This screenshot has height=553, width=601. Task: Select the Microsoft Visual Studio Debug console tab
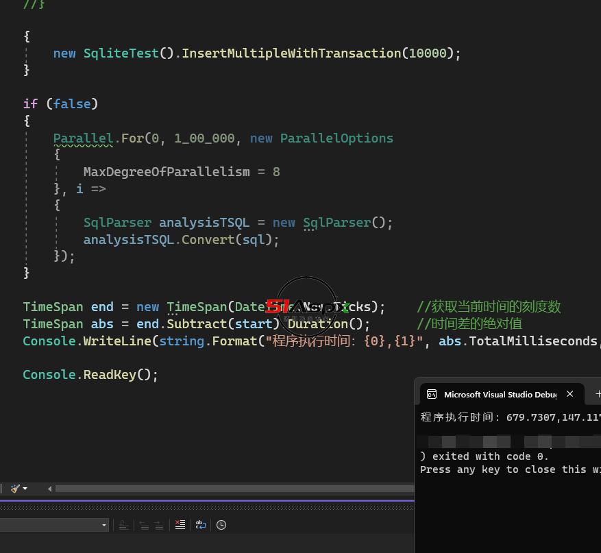coord(502,394)
